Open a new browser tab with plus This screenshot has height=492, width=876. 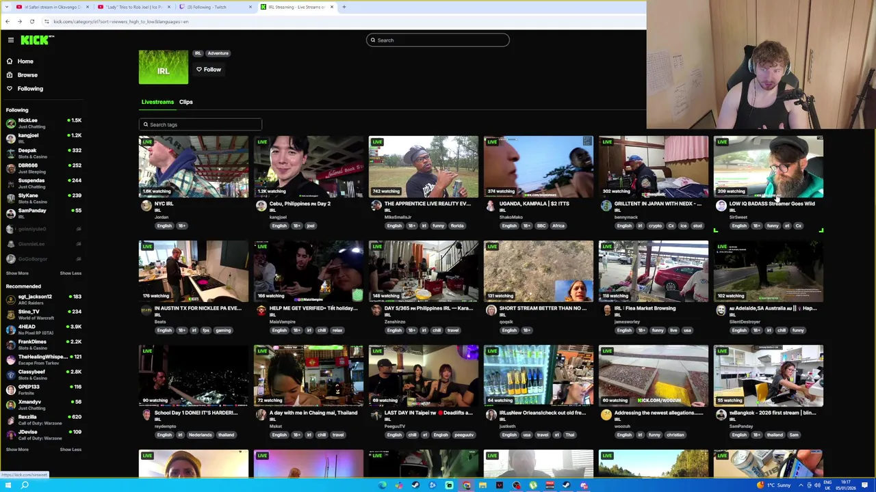tap(344, 7)
